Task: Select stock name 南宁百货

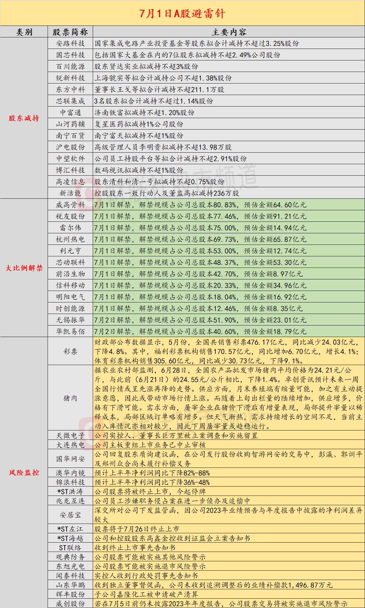Action: coord(70,136)
